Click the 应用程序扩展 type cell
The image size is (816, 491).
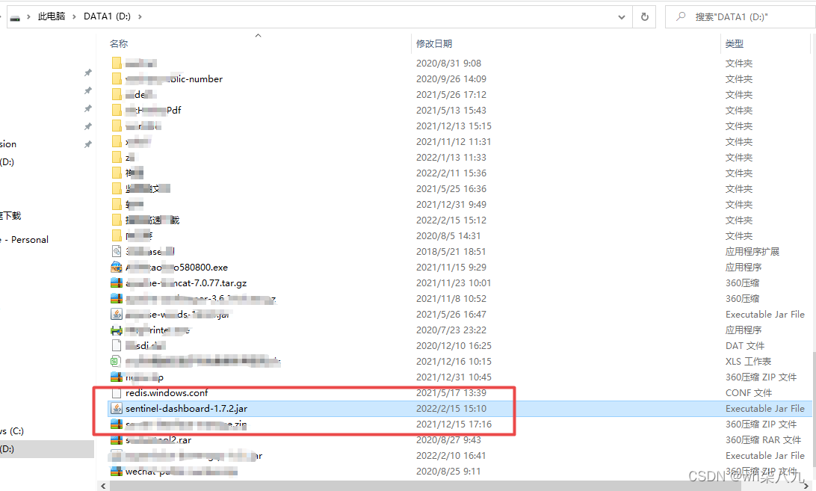tap(752, 252)
